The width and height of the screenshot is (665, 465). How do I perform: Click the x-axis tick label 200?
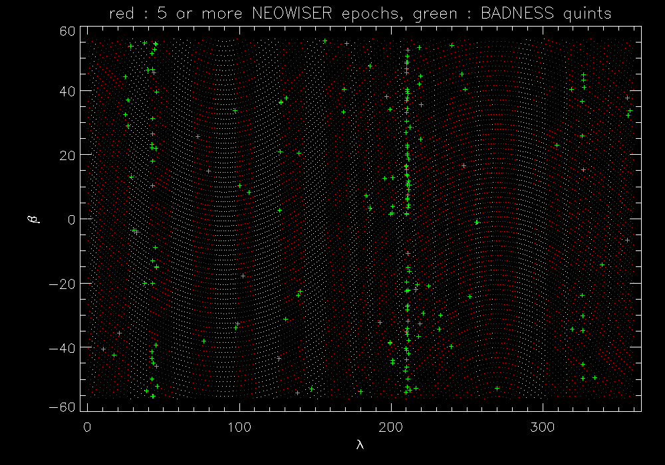[x=390, y=427]
